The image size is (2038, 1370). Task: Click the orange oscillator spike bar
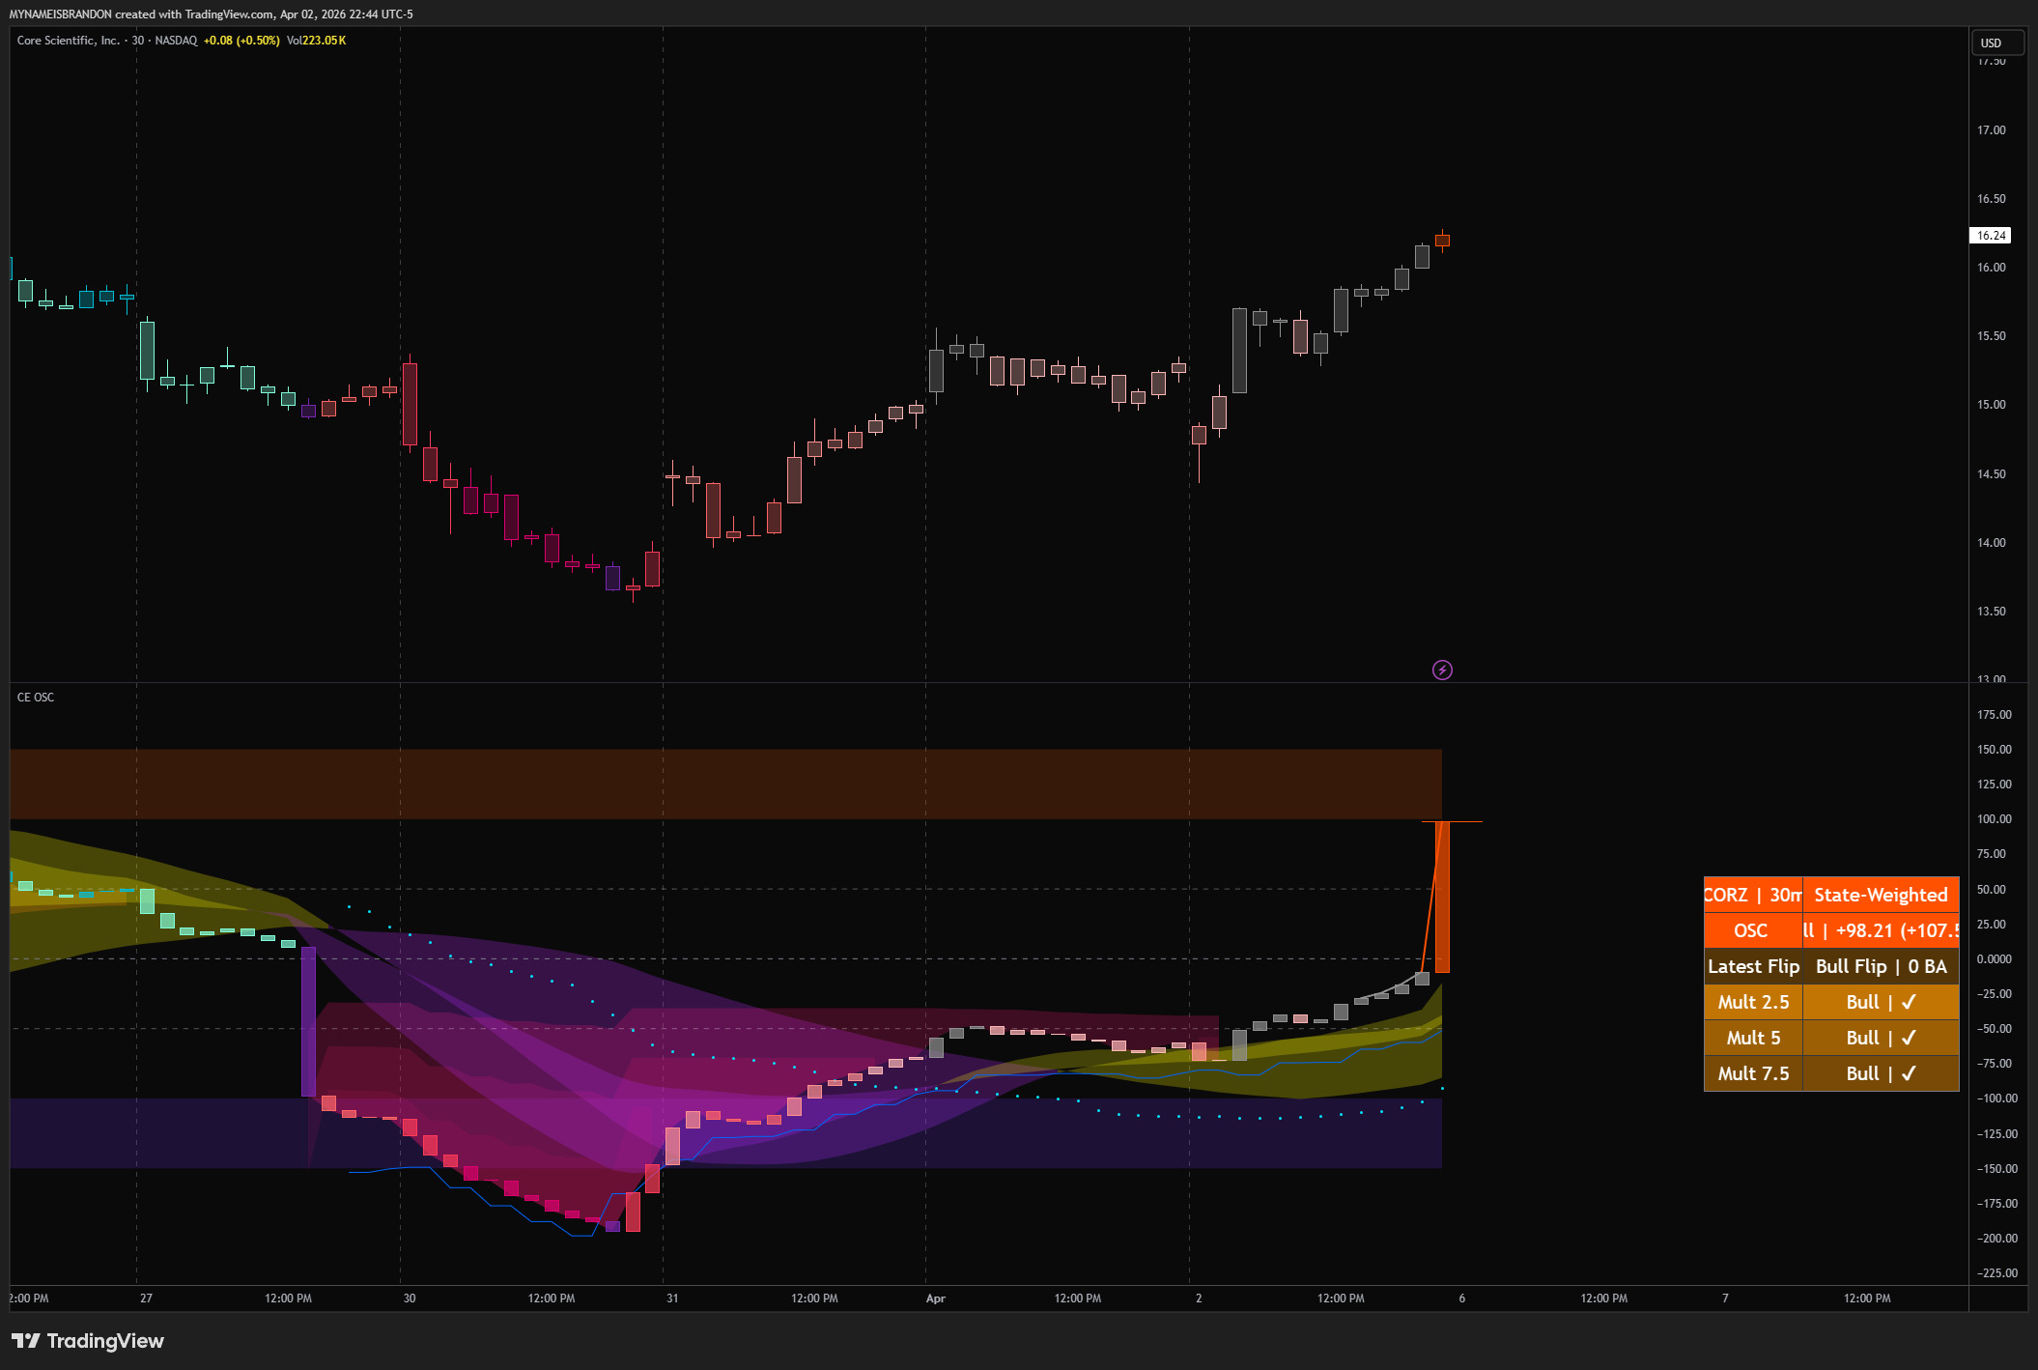[x=1442, y=897]
